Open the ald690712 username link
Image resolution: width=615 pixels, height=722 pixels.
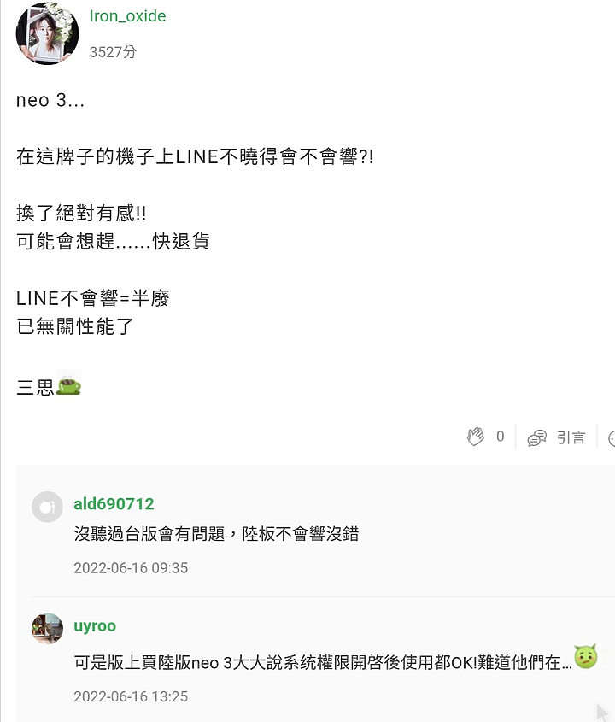(114, 504)
